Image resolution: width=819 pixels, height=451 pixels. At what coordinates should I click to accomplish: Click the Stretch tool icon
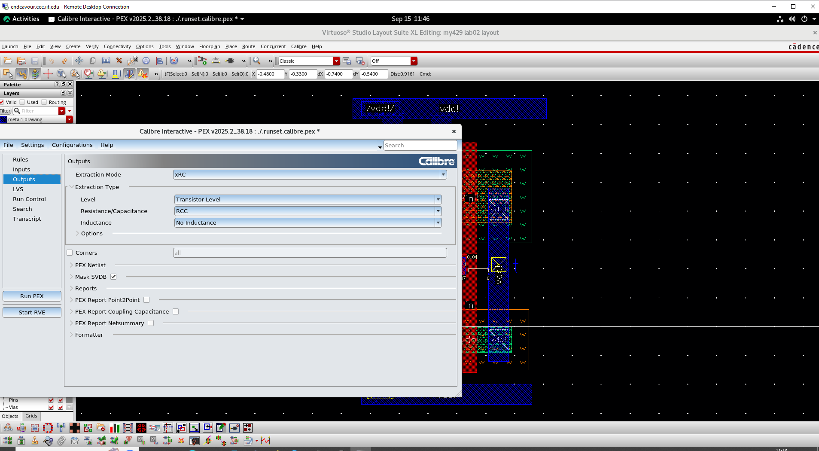pos(106,61)
